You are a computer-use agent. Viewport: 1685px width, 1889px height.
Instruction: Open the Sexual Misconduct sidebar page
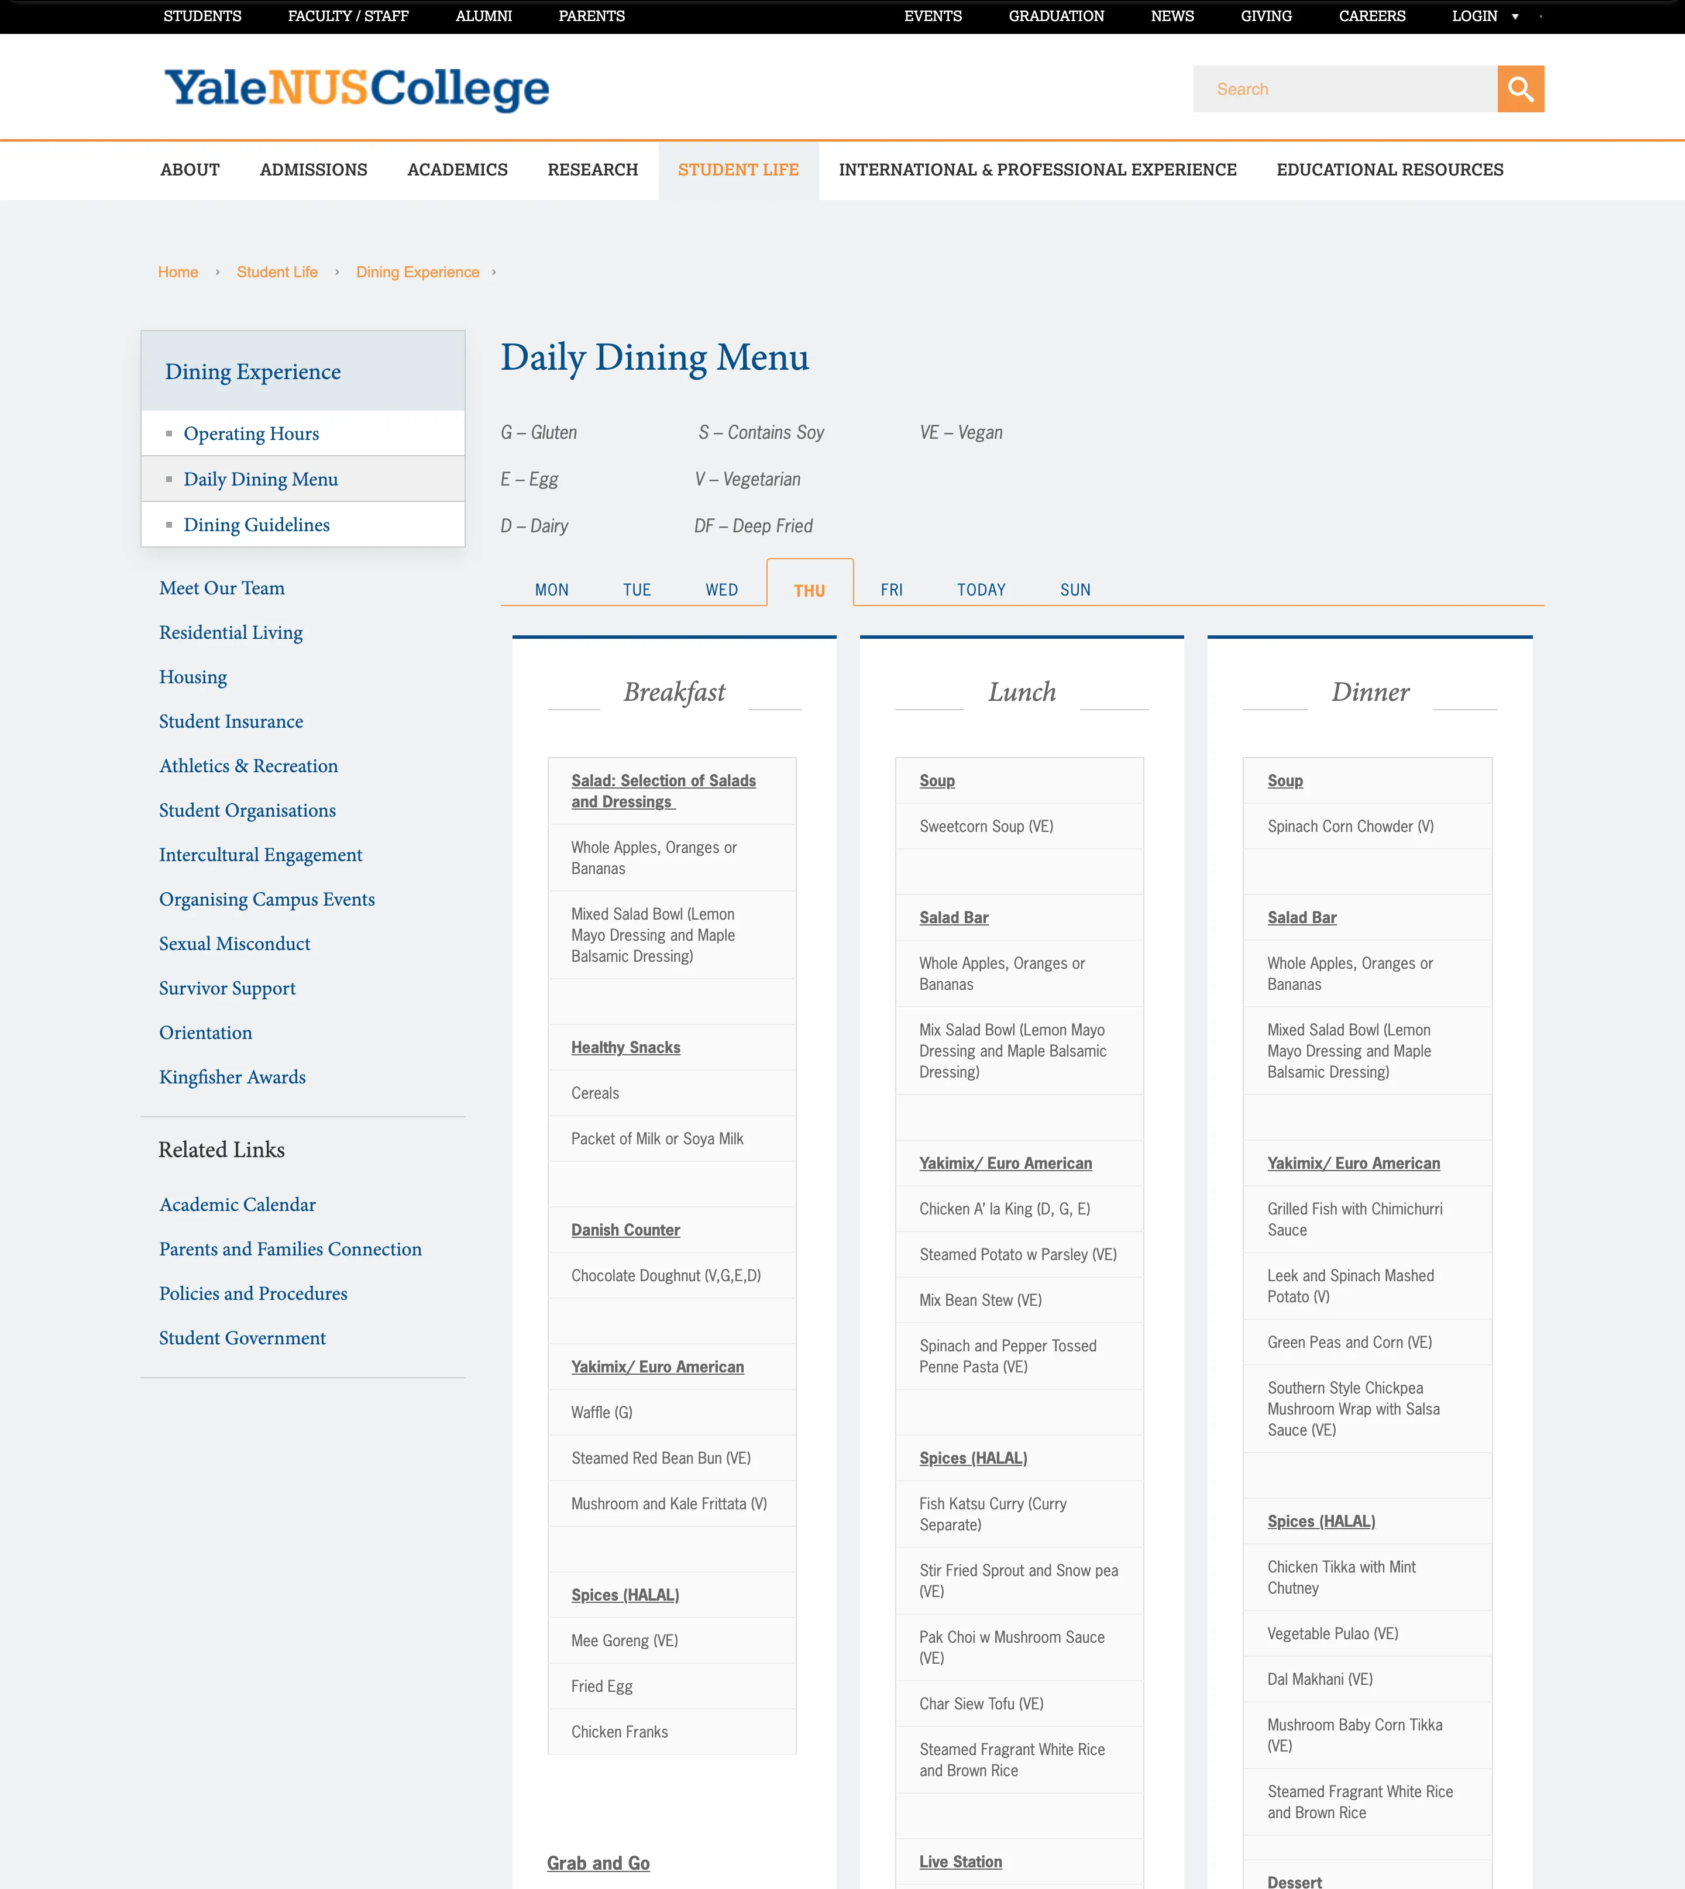(x=234, y=943)
